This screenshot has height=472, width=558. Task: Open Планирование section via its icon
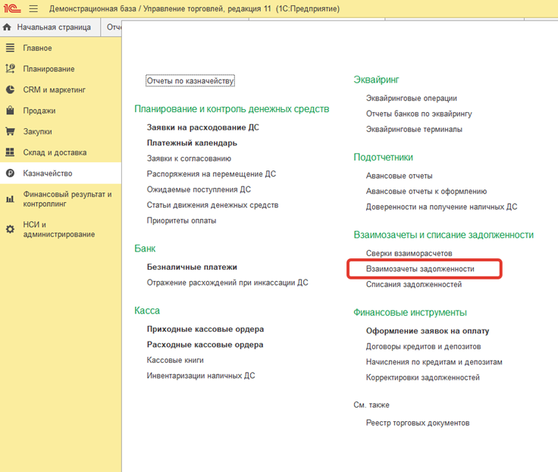point(10,69)
